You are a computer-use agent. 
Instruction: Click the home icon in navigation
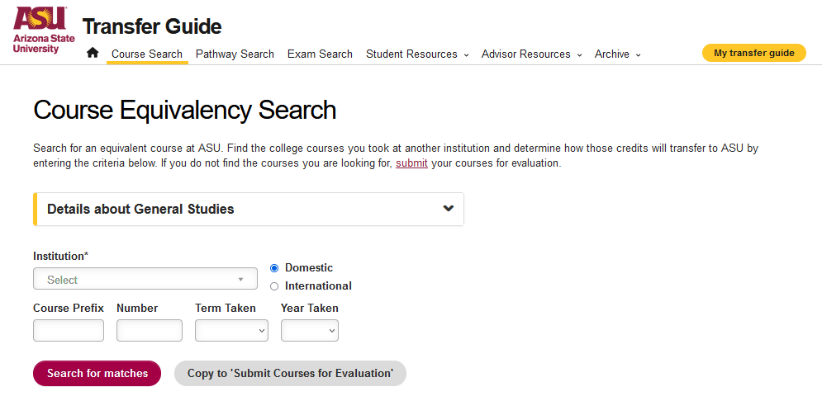coord(93,53)
